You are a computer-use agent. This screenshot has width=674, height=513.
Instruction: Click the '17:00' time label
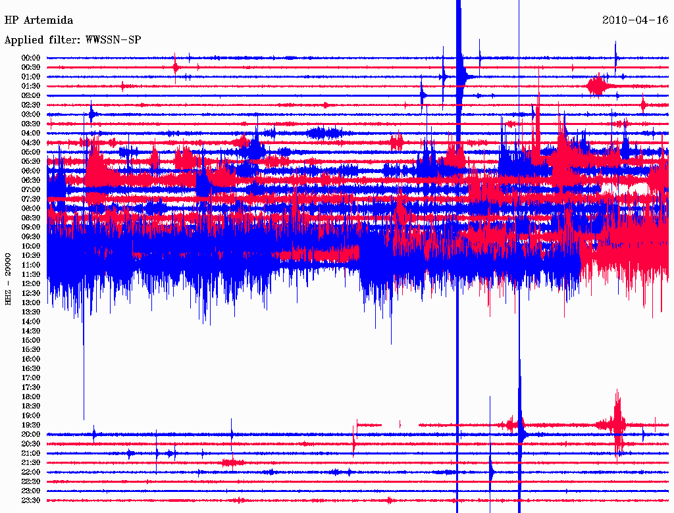pos(31,378)
